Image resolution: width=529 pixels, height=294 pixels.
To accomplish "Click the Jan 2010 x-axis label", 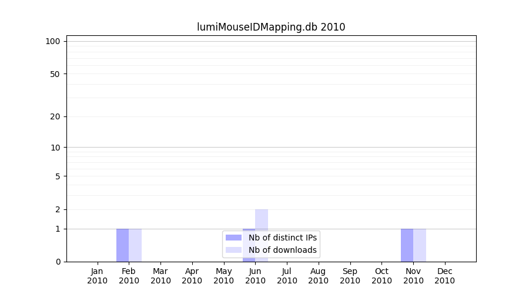I will click(x=97, y=276).
